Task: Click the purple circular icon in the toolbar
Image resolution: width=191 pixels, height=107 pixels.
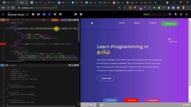Action: pos(50,14)
